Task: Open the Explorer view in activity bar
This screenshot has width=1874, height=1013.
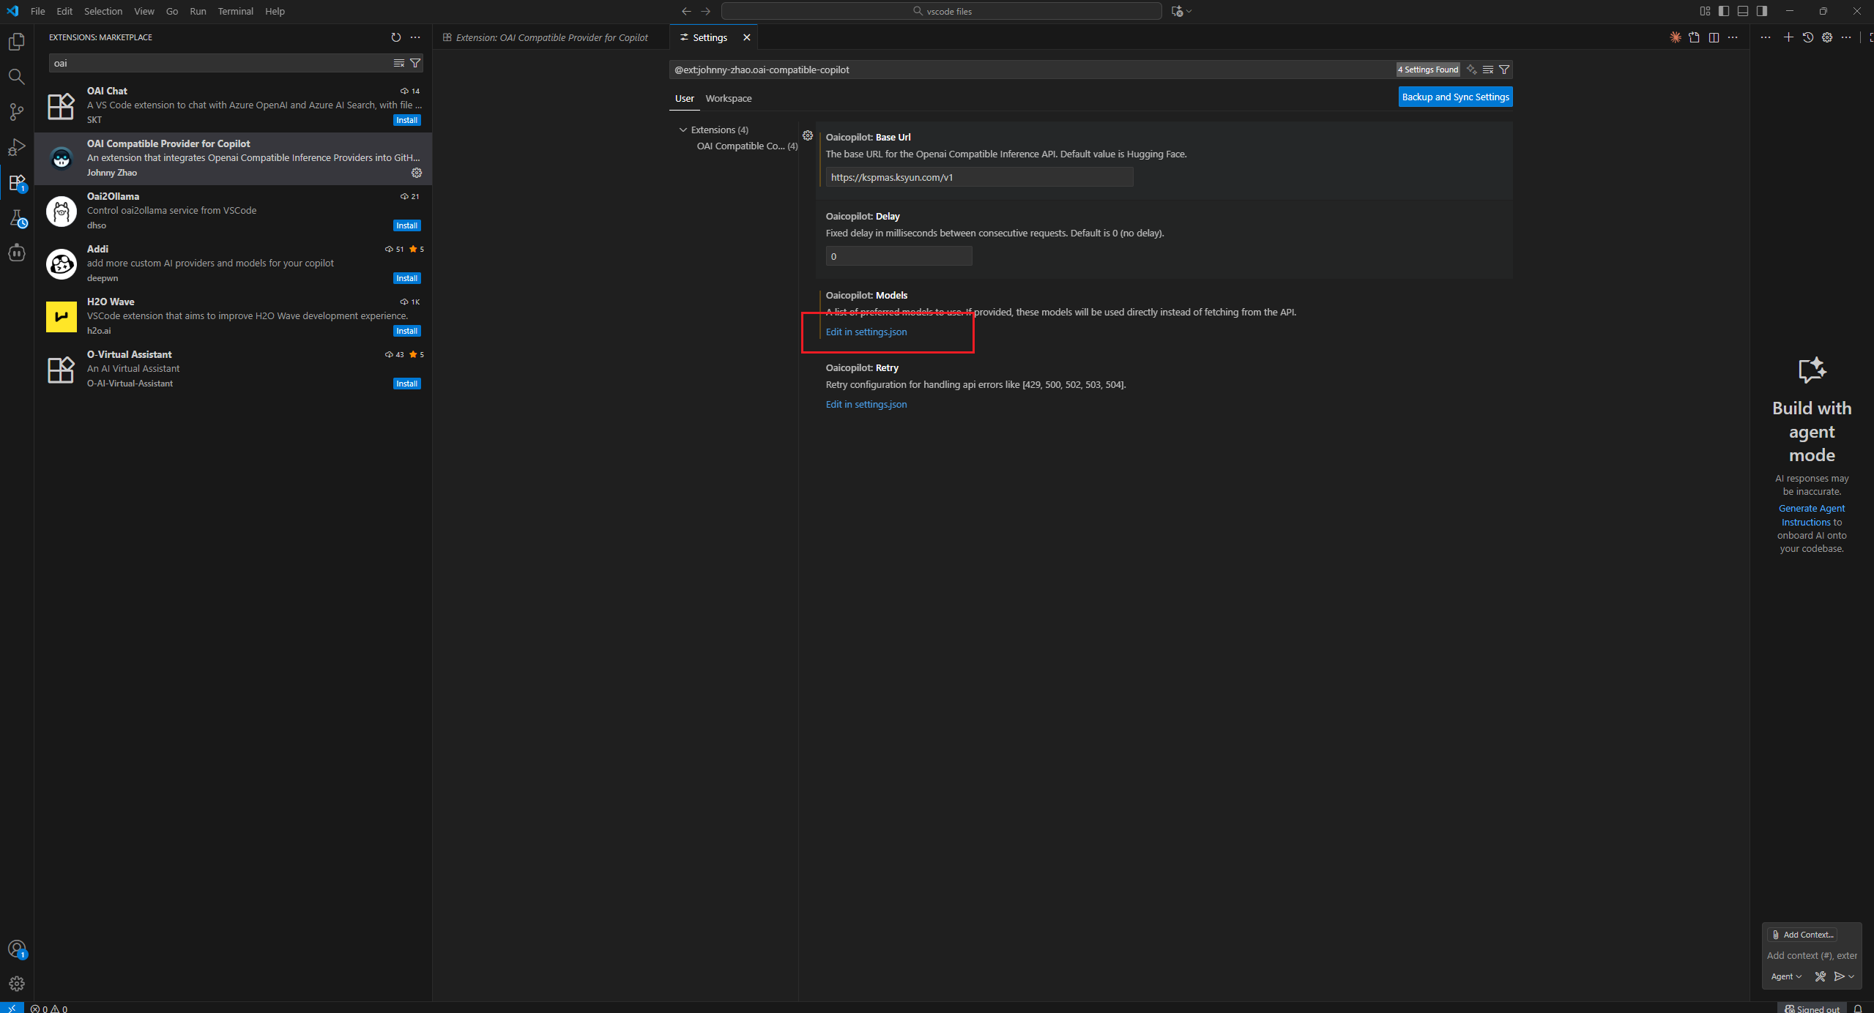Action: point(16,42)
